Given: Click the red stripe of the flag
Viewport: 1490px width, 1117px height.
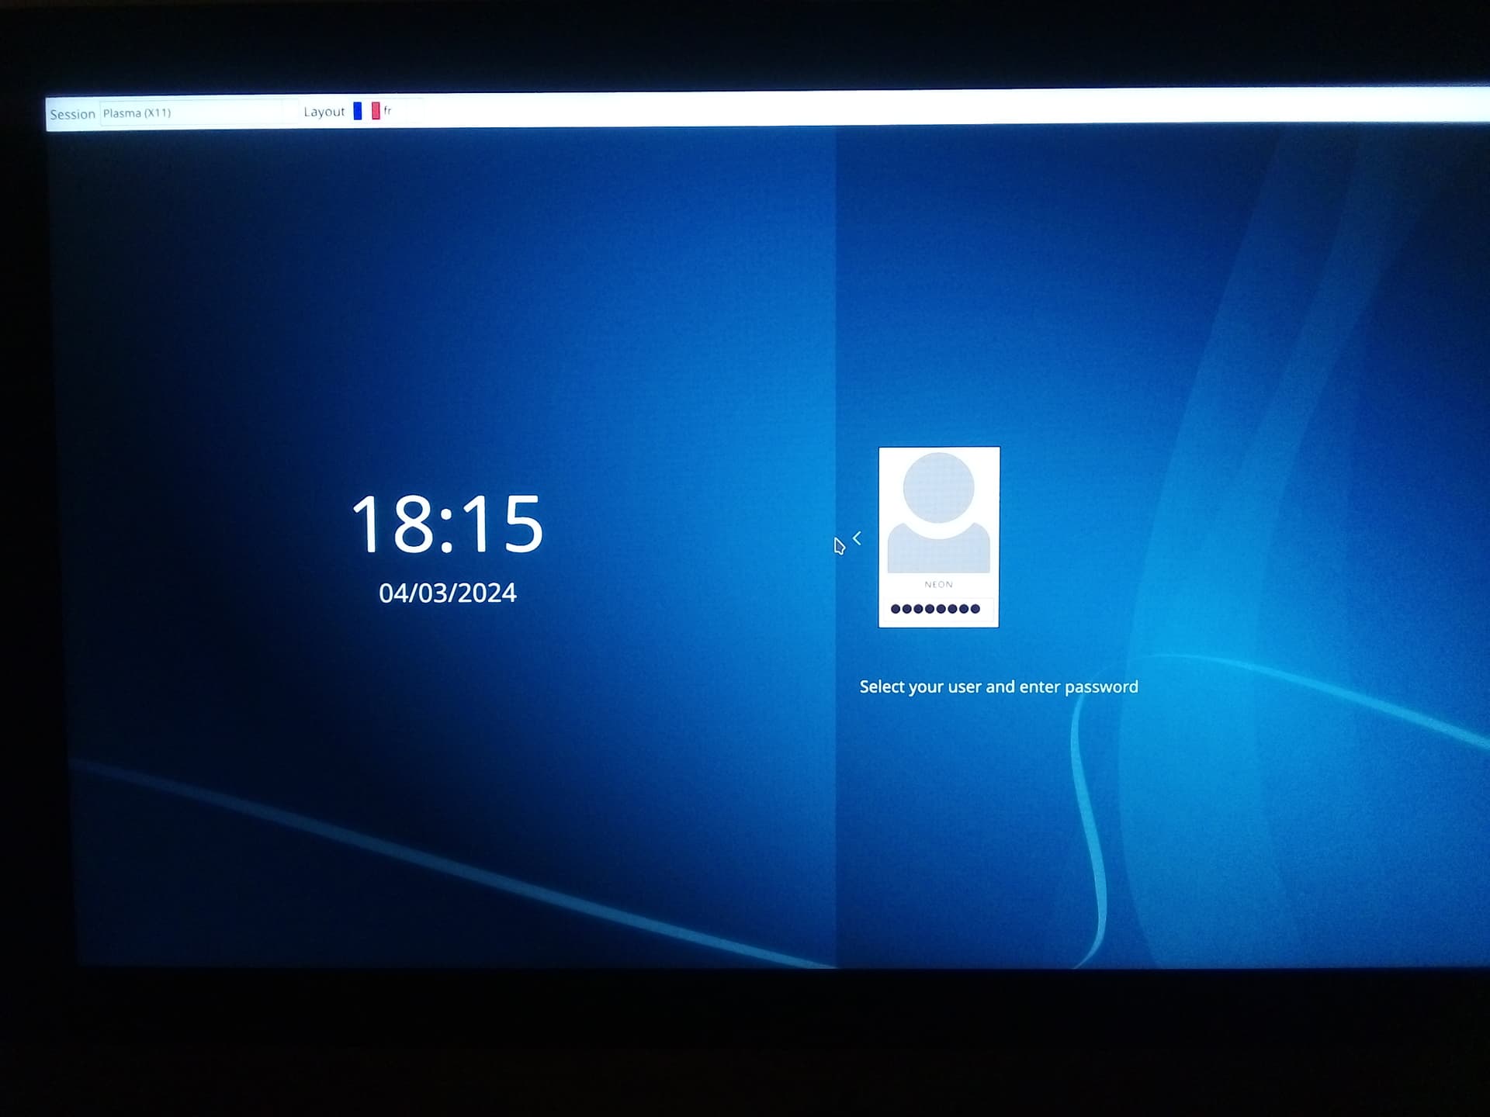Looking at the screenshot, I should click(376, 111).
